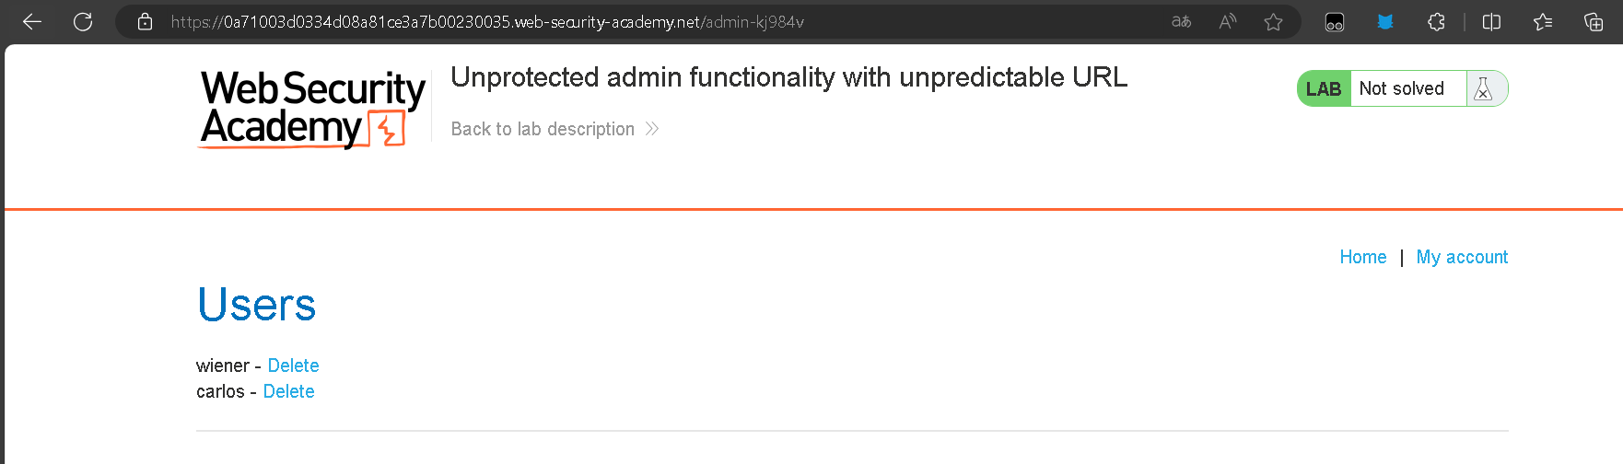1623x464 pixels.
Task: Add this page to favorites star
Action: (x=1273, y=21)
